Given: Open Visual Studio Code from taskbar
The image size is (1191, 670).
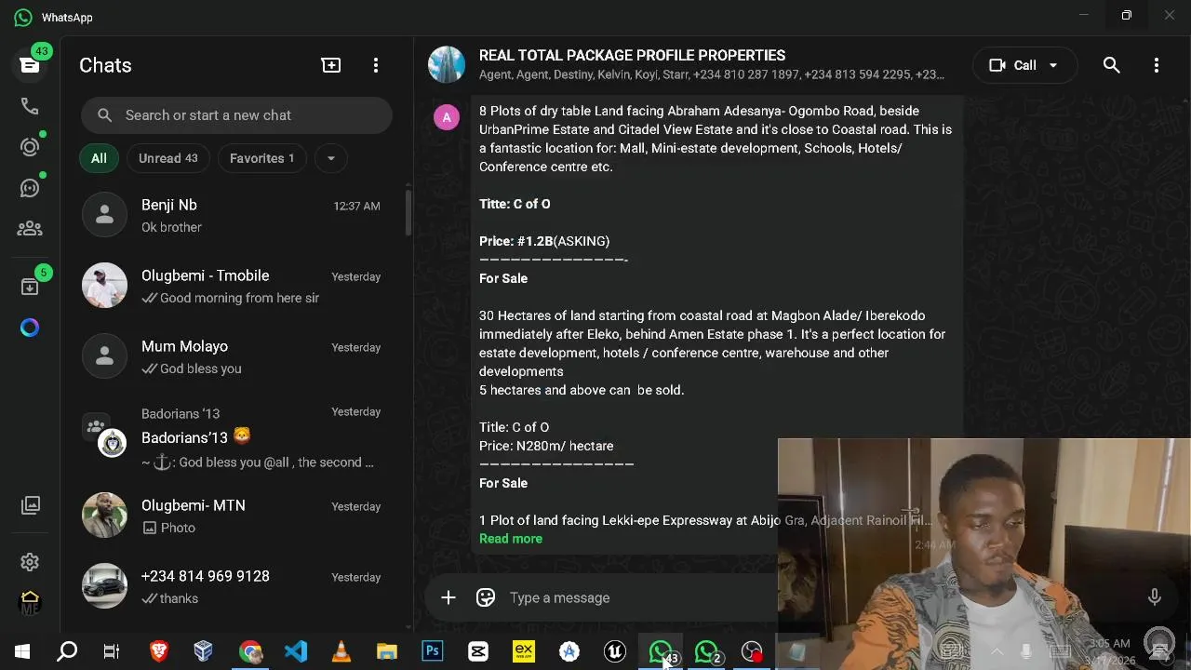Looking at the screenshot, I should [296, 651].
